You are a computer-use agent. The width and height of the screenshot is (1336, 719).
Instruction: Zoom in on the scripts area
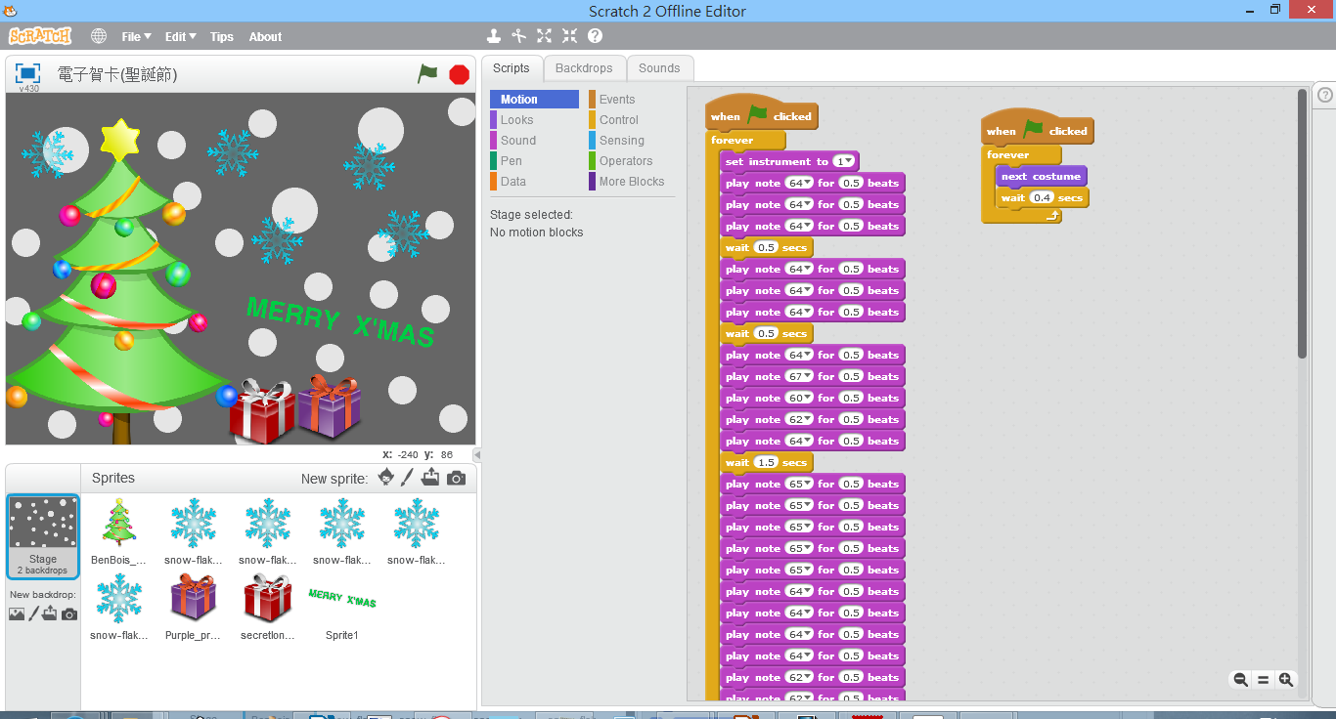click(1286, 680)
